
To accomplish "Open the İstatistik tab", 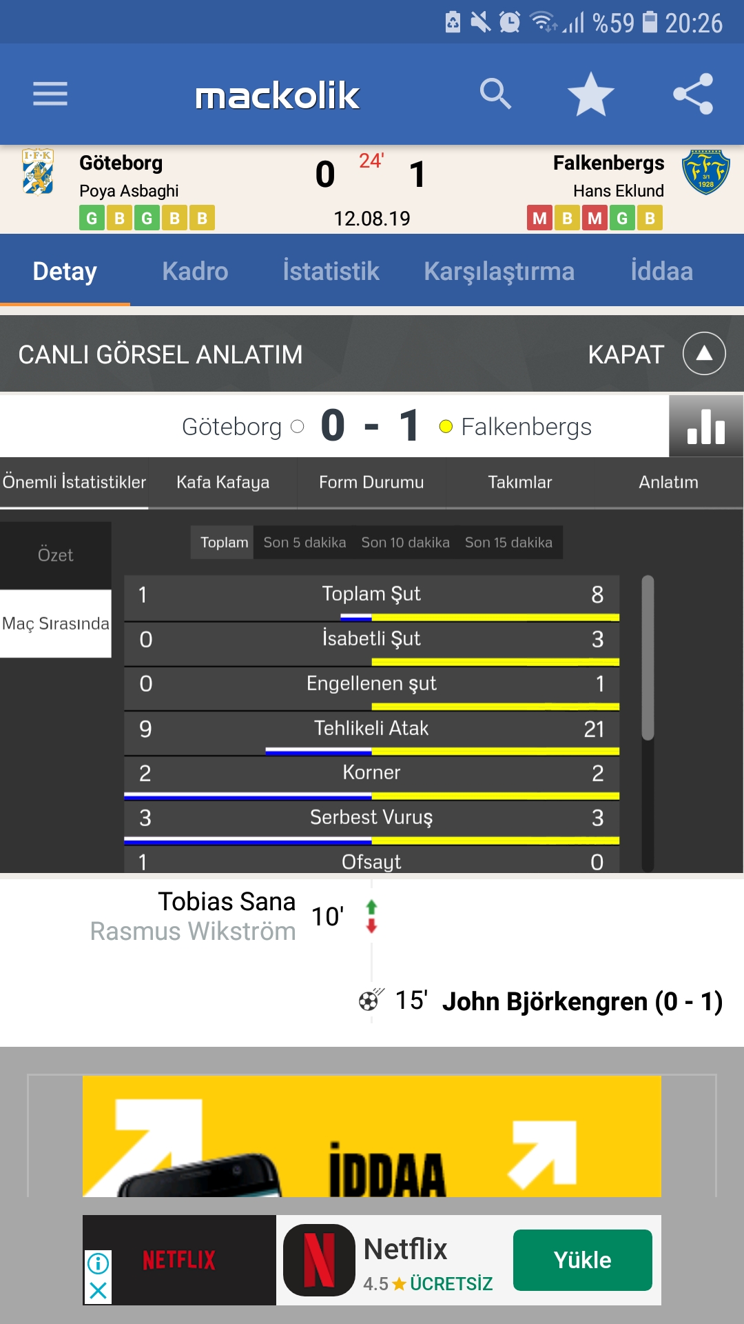I will pos(331,271).
